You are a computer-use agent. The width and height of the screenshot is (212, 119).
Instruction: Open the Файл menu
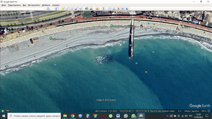tap(4, 5)
